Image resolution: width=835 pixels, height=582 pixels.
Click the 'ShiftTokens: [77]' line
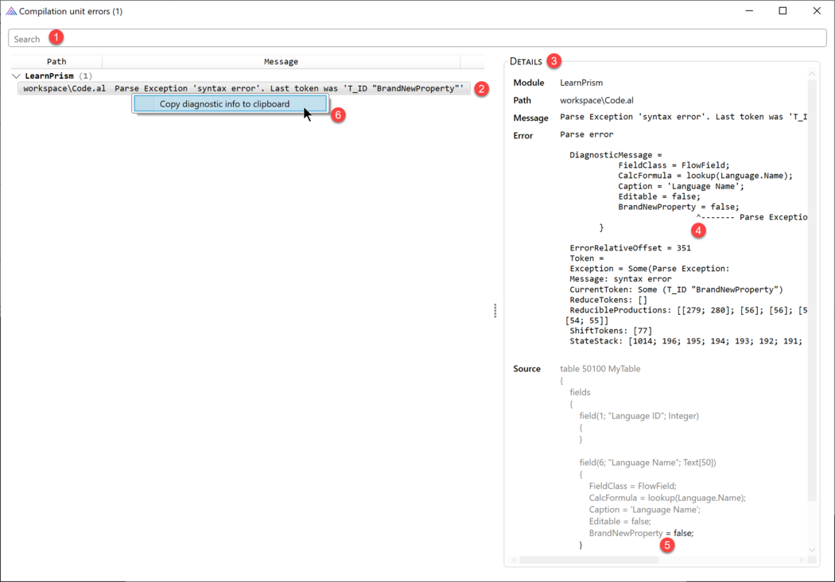[x=611, y=331]
